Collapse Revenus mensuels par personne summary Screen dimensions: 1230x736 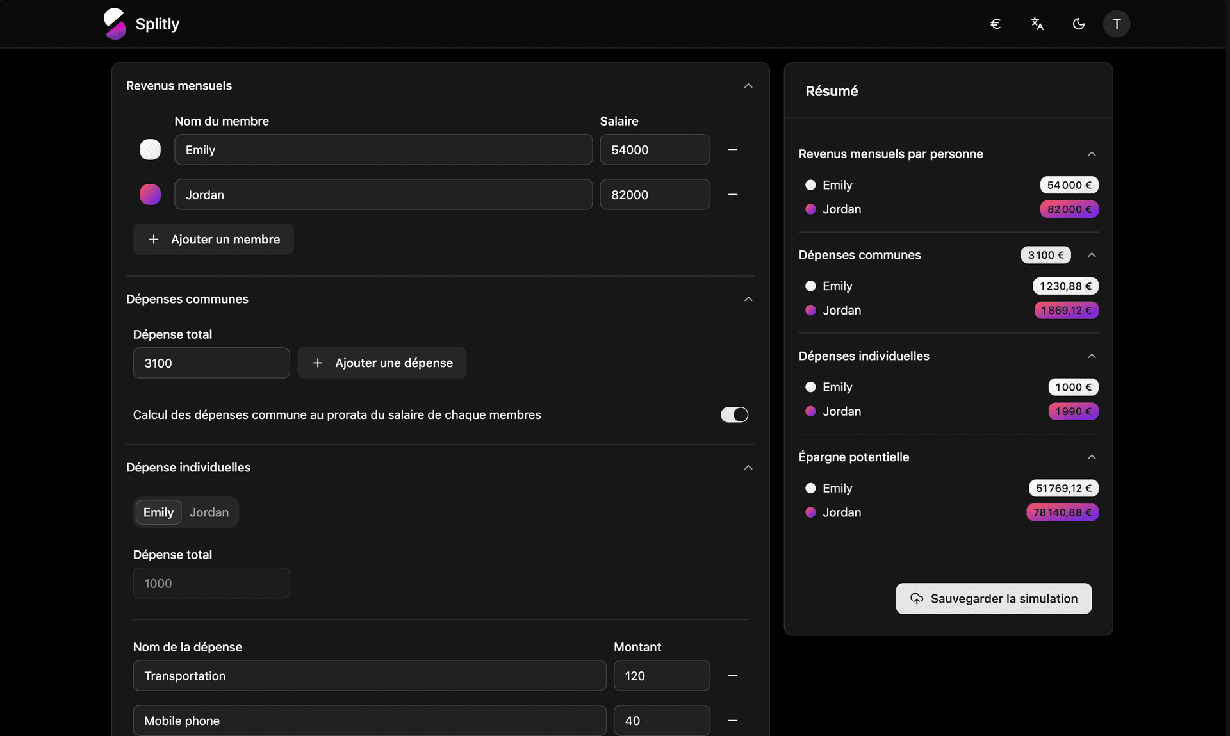[1092, 154]
